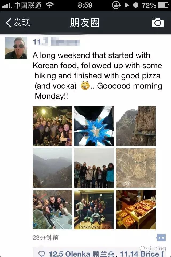
Task: Open liker 11.14 Brice profile
Action: [x=142, y=254]
